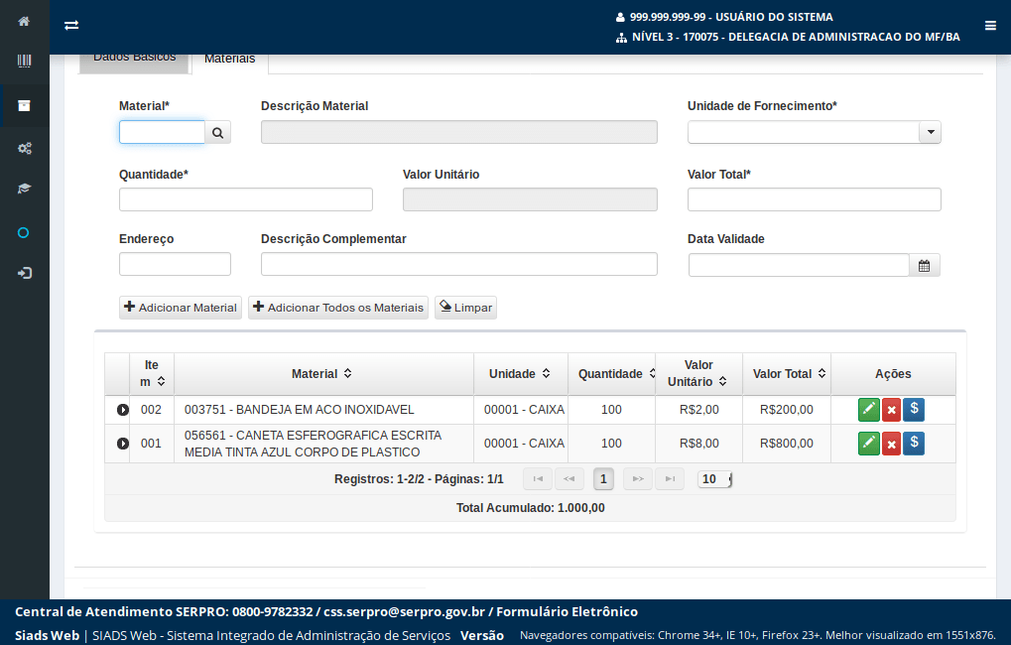Image resolution: width=1011 pixels, height=645 pixels.
Task: Expand row details for item 002
Action: (122, 410)
